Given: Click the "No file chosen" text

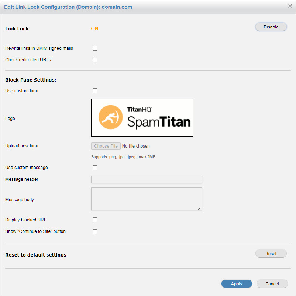Looking at the screenshot, I should 136,146.
